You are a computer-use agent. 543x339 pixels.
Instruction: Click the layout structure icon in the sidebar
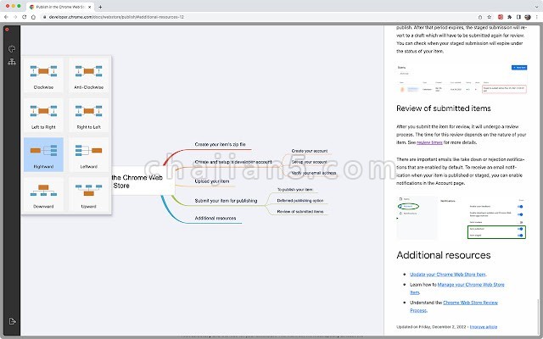pos(12,62)
